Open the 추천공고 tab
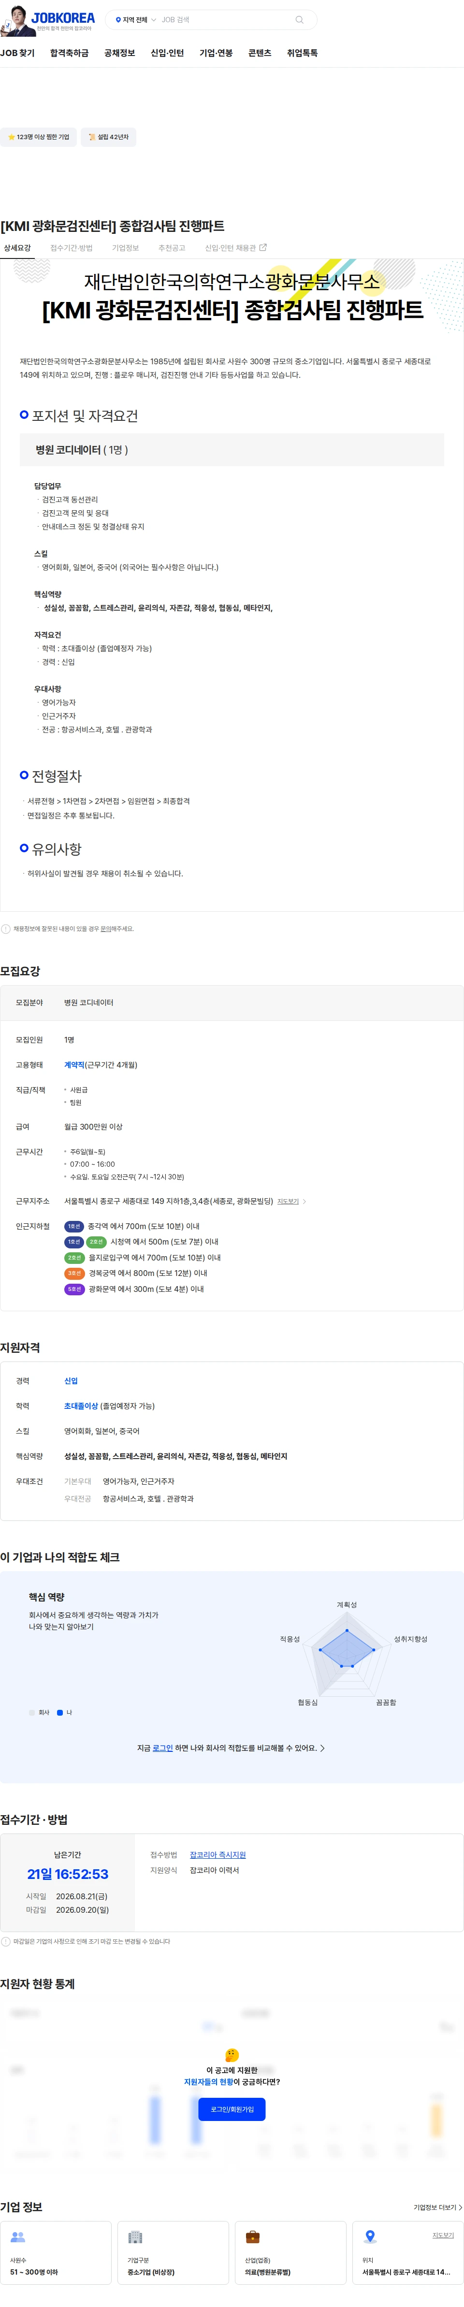The width and height of the screenshot is (464, 2307). [x=172, y=248]
